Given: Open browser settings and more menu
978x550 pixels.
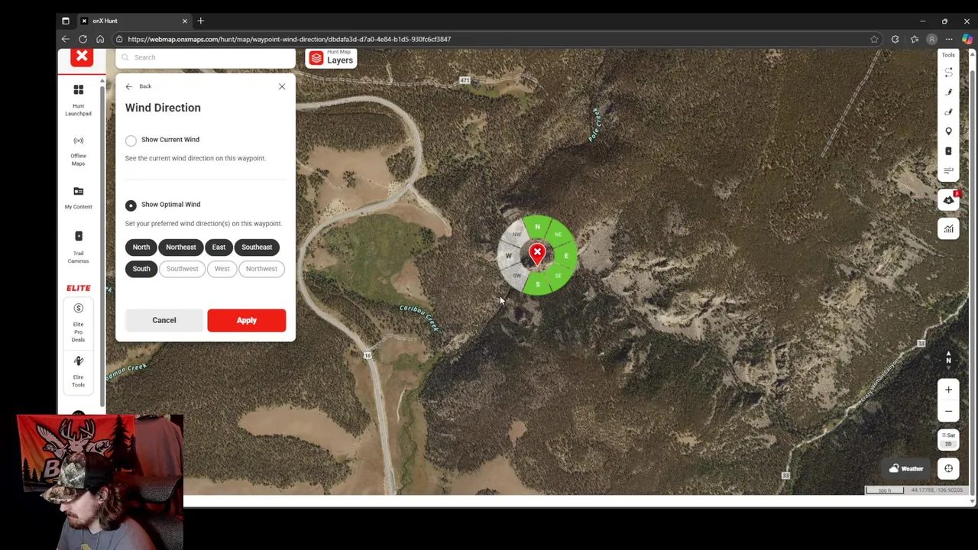Looking at the screenshot, I should (x=949, y=39).
